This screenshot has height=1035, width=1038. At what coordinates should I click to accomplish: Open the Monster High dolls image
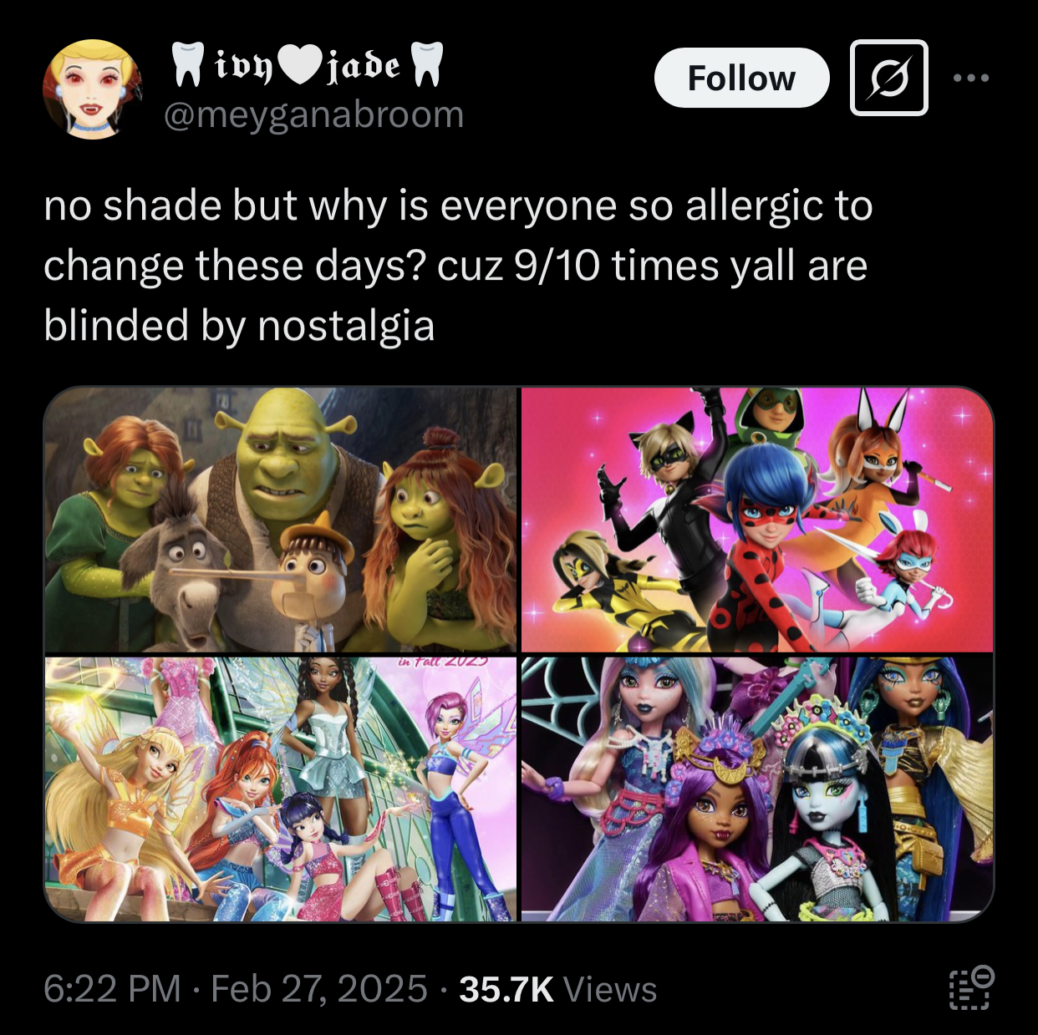(757, 789)
